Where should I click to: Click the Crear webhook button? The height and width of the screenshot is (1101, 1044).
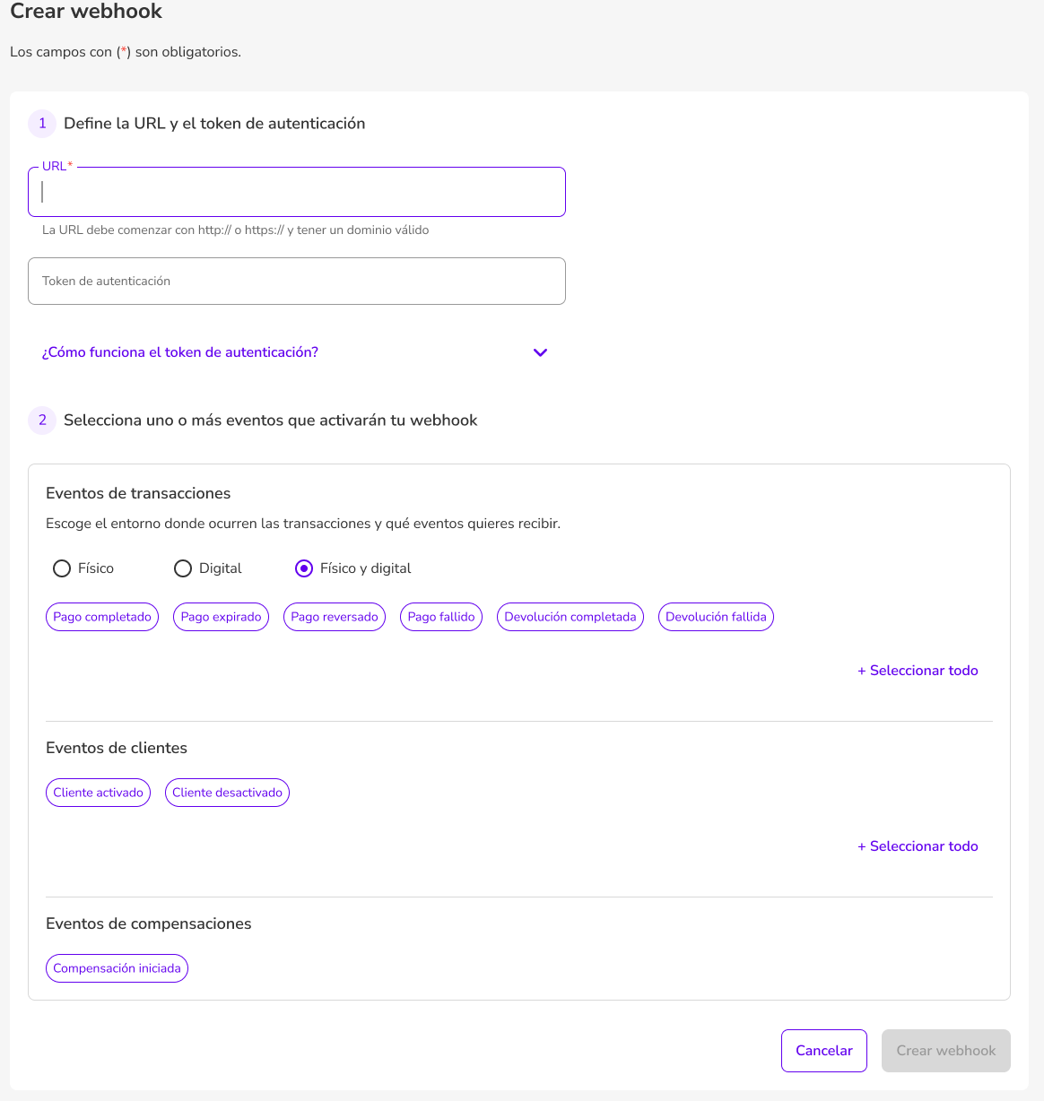click(946, 1051)
